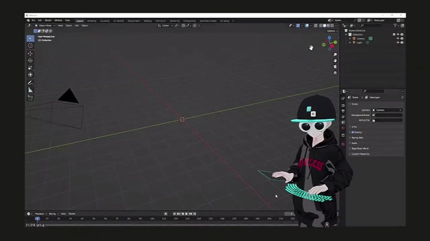Image resolution: width=430 pixels, height=241 pixels.
Task: Click the Play animation button
Action: (186, 214)
